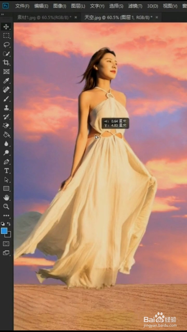Change the screen mode
Image resolution: width=187 pixels, height=332 pixels.
pos(6,253)
